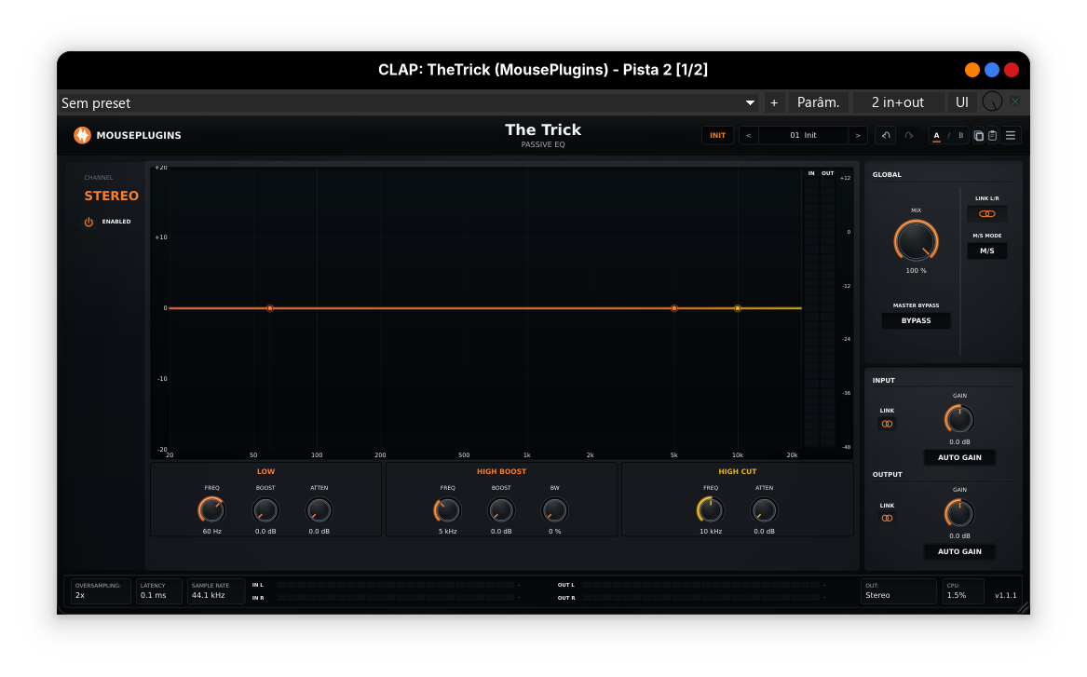Click the output AUTO GAIN button
1087x677 pixels.
(x=959, y=551)
